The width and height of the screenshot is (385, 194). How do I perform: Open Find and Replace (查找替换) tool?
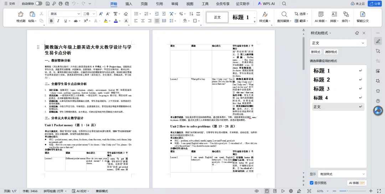[x=284, y=17]
